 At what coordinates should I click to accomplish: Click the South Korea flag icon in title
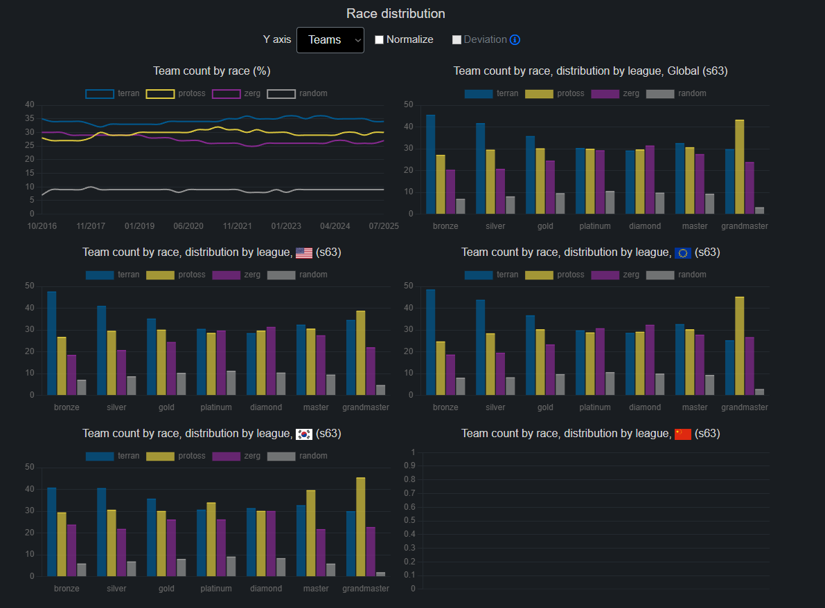[304, 434]
